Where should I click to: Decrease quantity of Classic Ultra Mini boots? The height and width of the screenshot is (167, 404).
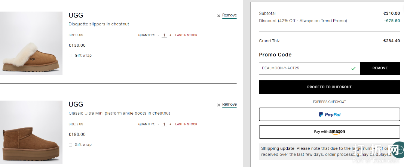[158, 124]
